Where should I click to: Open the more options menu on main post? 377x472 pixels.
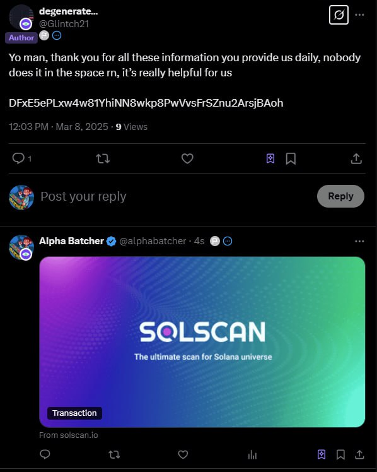click(359, 15)
